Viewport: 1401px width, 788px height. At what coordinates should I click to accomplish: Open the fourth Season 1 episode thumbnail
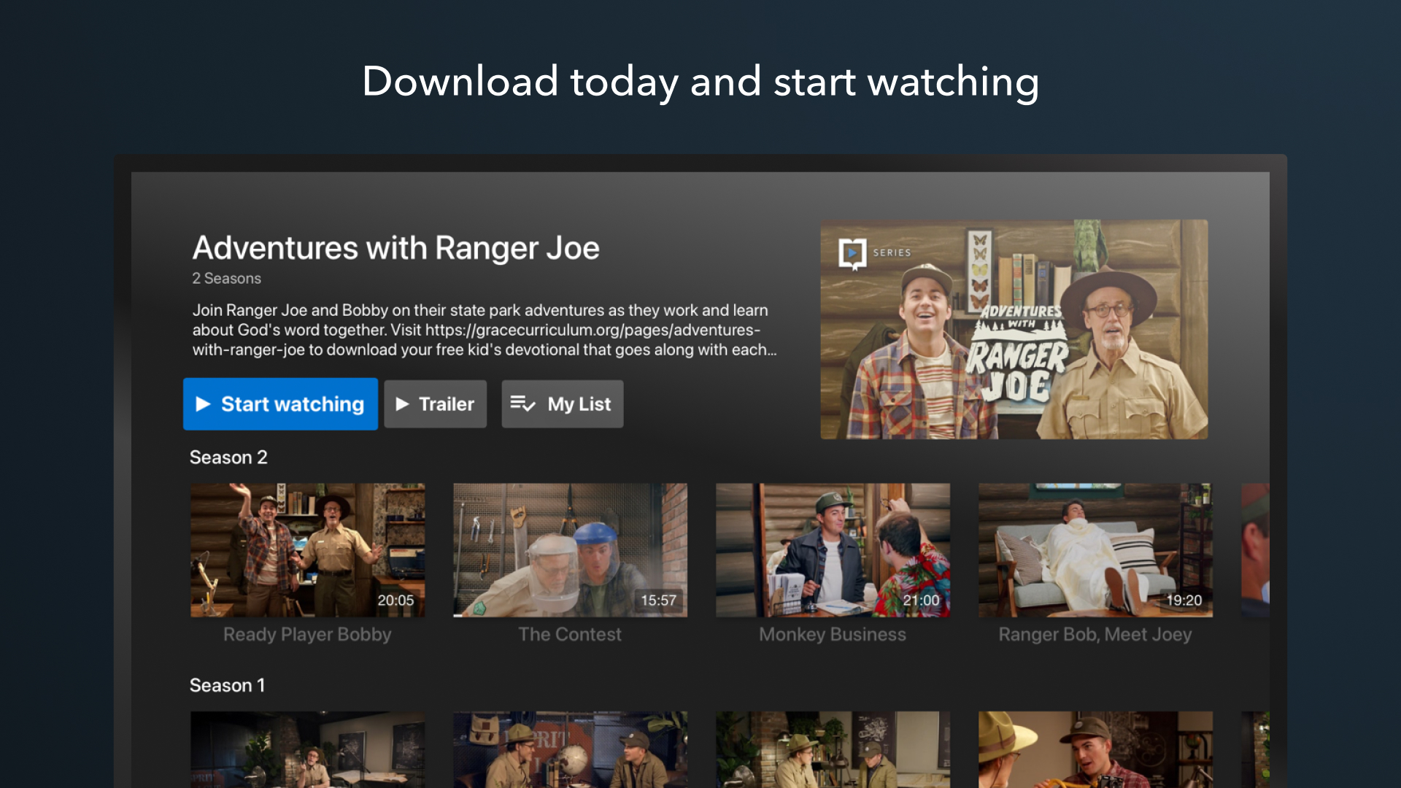pyautogui.click(x=1095, y=749)
